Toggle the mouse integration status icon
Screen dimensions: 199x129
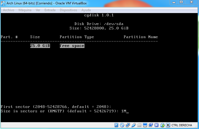tap(162, 125)
